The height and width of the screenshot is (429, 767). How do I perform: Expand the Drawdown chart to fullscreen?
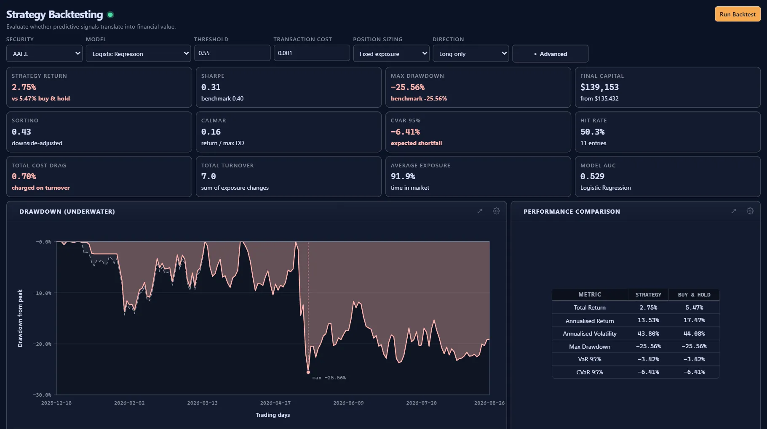point(480,211)
